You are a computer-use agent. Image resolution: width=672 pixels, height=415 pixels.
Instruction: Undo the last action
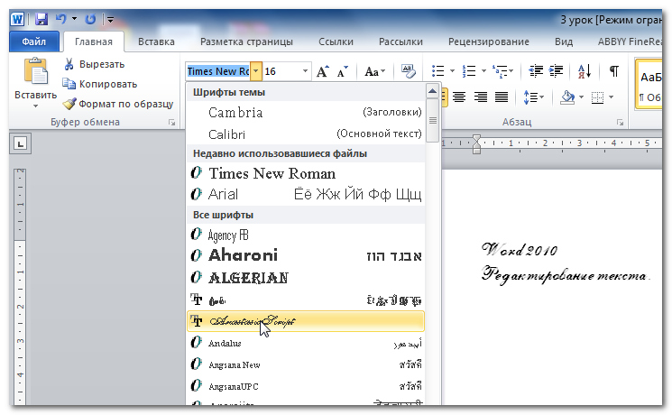point(60,19)
